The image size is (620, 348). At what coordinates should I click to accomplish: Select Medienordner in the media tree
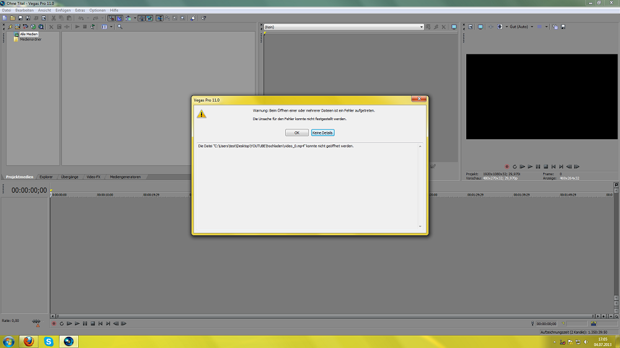(x=30, y=40)
